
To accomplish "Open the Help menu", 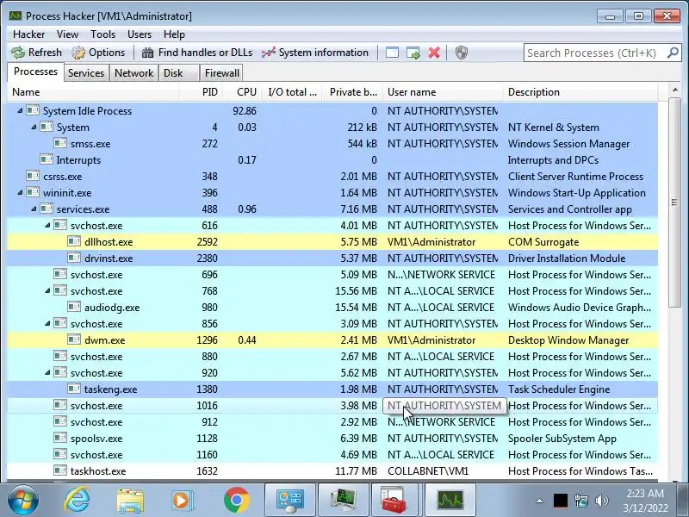I will click(x=174, y=34).
